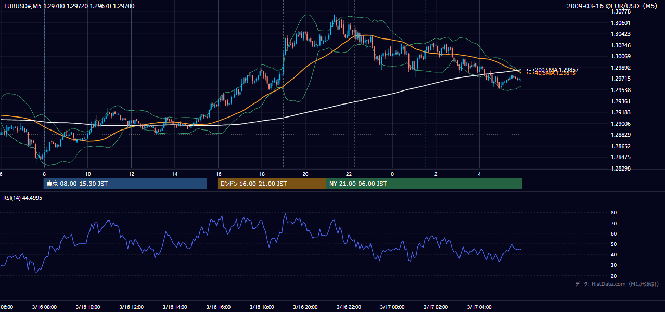
Task: Click price axis value 1.29892
Action: tap(621, 68)
